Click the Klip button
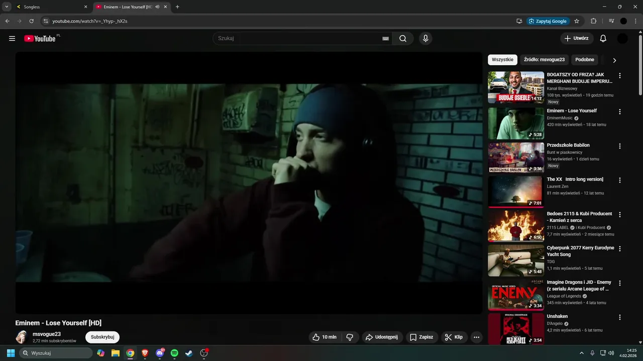The height and width of the screenshot is (361, 643). (454, 337)
